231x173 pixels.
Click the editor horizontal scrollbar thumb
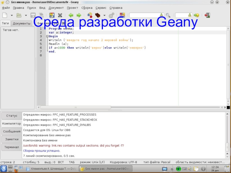click(76, 107)
